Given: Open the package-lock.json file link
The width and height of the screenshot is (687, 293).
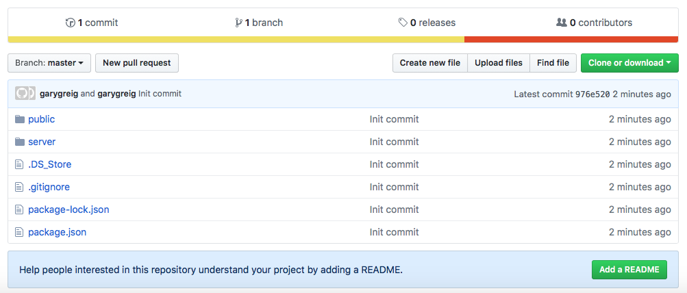Looking at the screenshot, I should coord(68,209).
